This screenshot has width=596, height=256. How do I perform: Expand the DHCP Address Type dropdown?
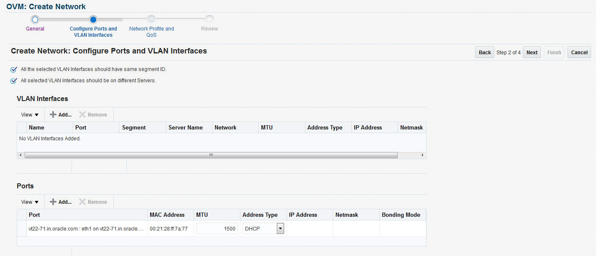[281, 228]
